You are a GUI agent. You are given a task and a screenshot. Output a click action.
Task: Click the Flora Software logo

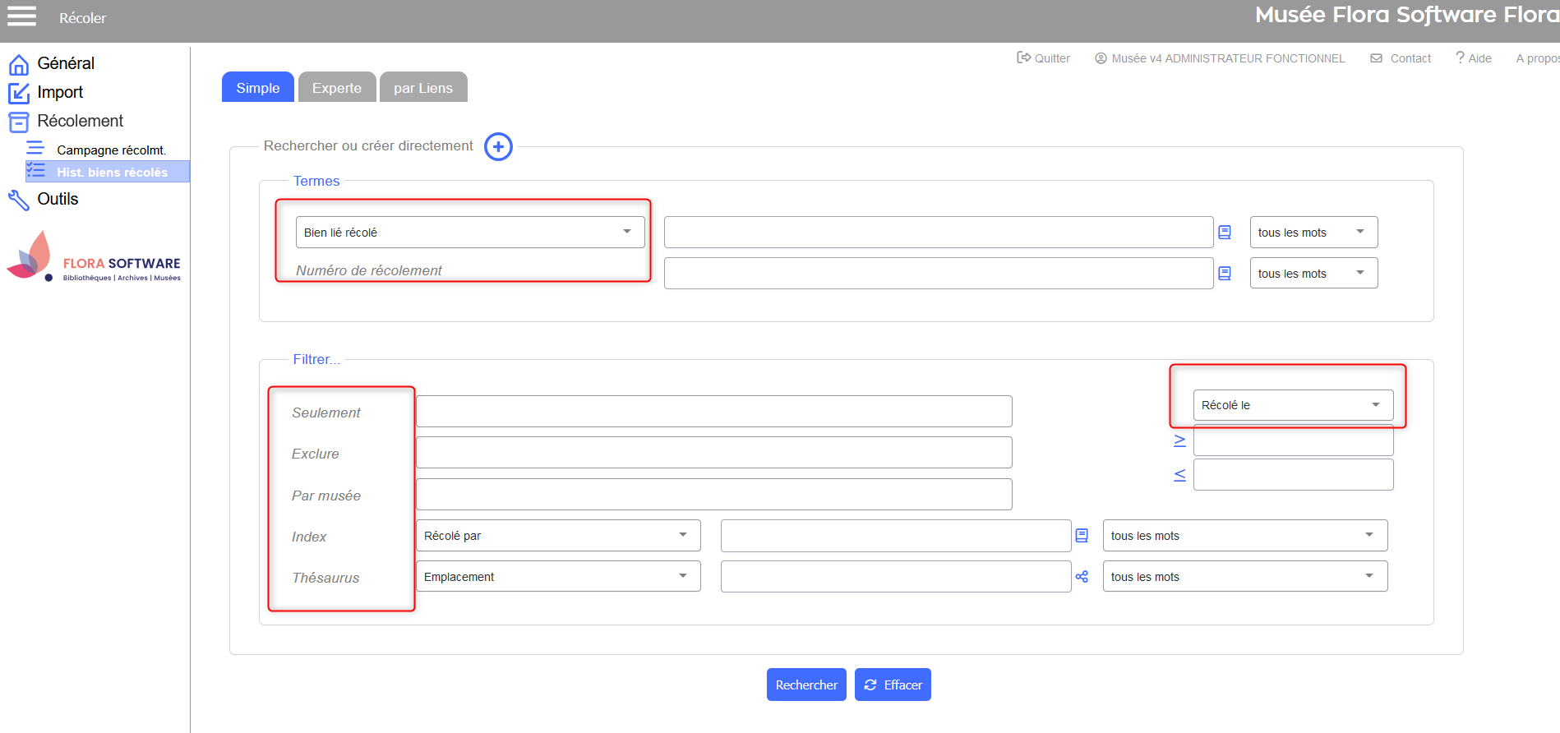pyautogui.click(x=94, y=258)
